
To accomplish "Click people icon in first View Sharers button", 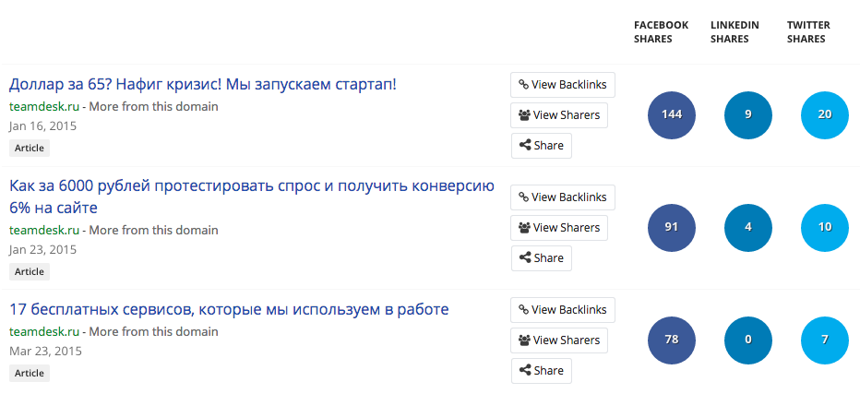I will (x=524, y=115).
